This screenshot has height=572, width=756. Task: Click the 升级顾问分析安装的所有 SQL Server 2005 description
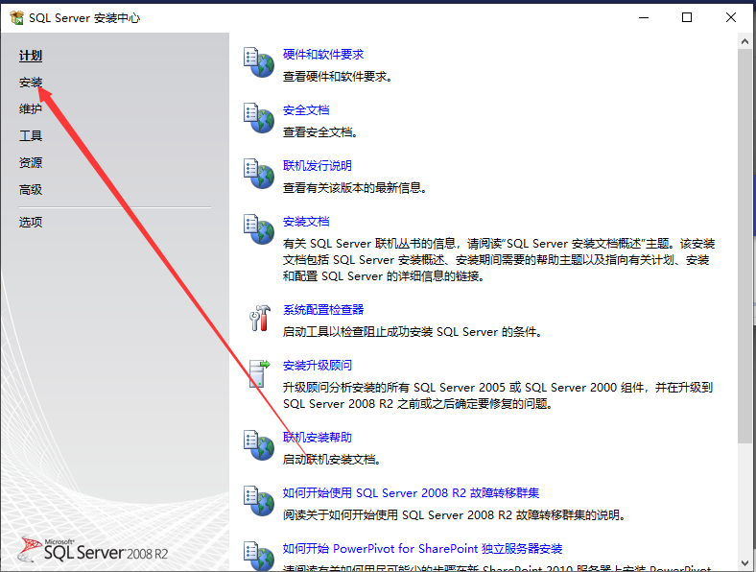point(498,395)
